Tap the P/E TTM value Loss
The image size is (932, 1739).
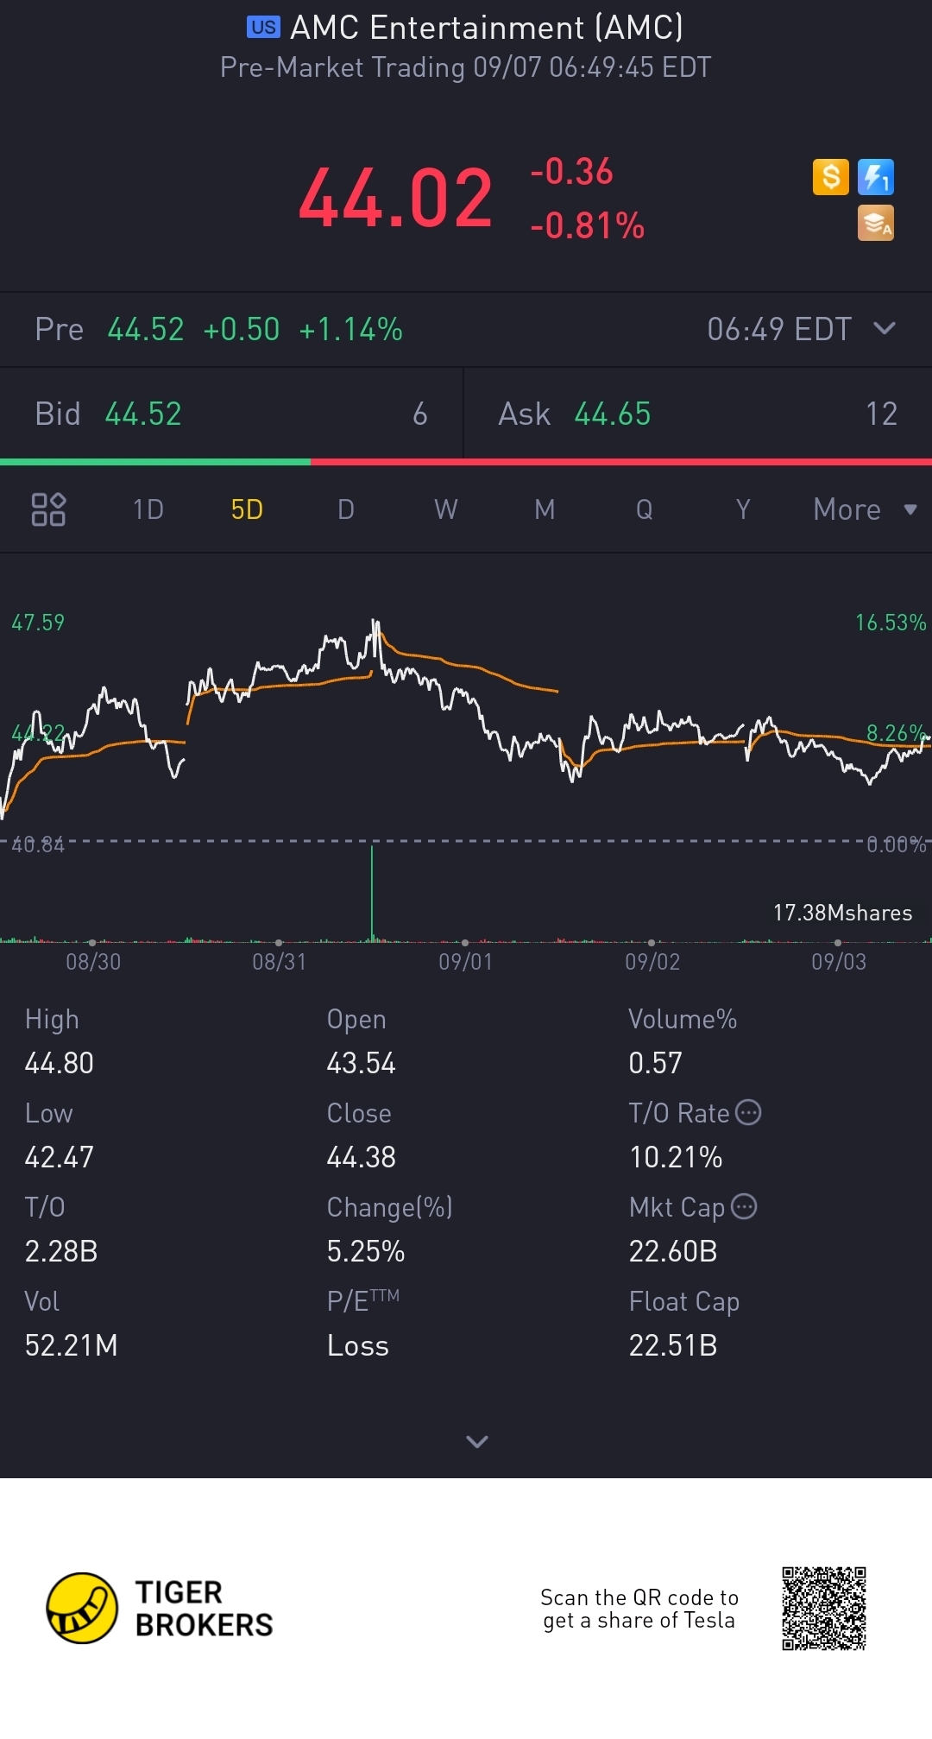[358, 1345]
